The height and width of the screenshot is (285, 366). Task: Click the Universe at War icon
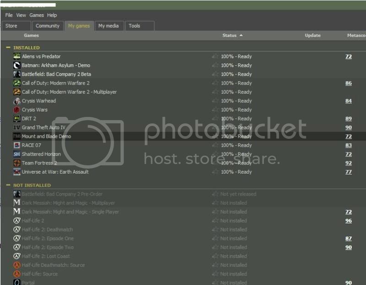tap(17, 172)
